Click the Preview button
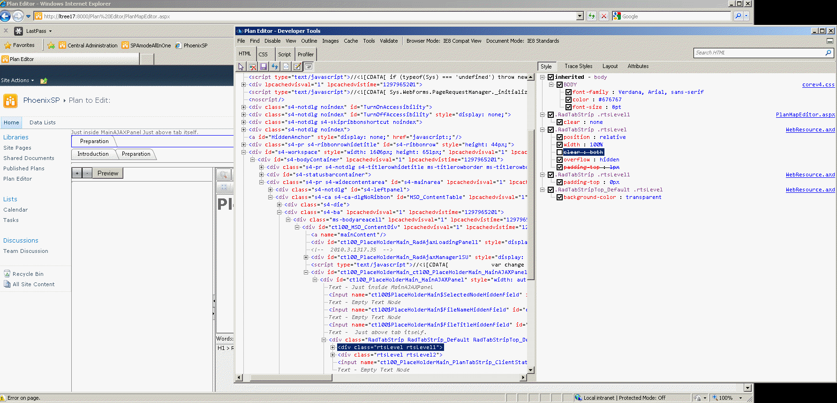 point(108,173)
